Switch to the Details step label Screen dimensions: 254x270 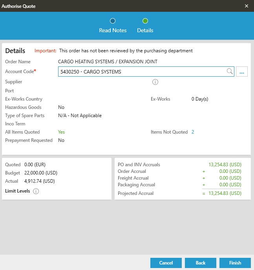tap(145, 30)
